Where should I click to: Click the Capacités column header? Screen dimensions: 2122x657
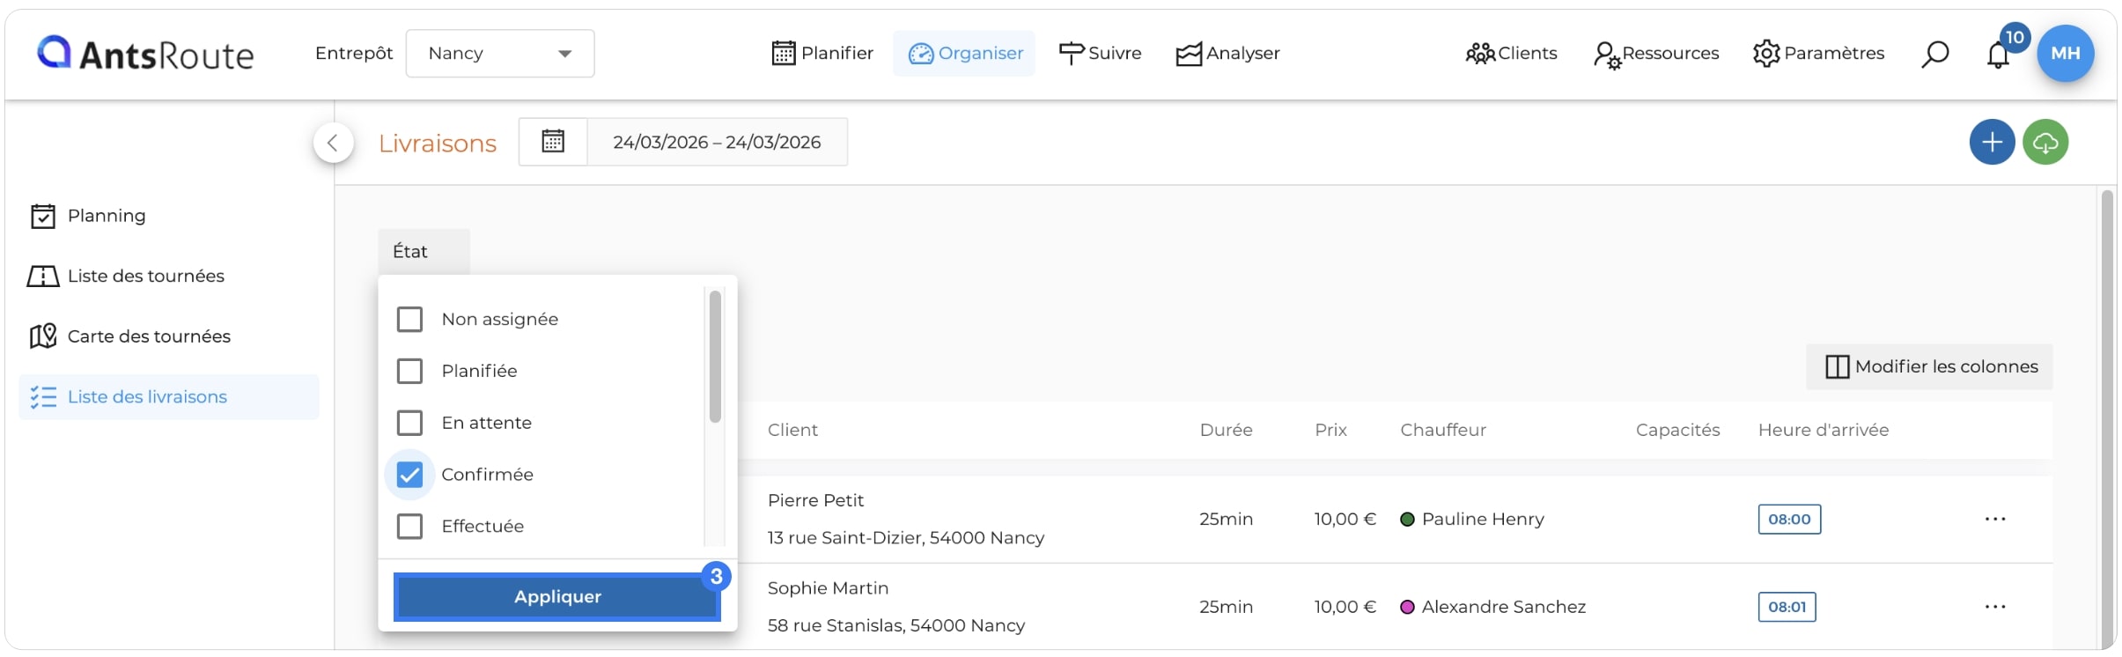pyautogui.click(x=1677, y=430)
